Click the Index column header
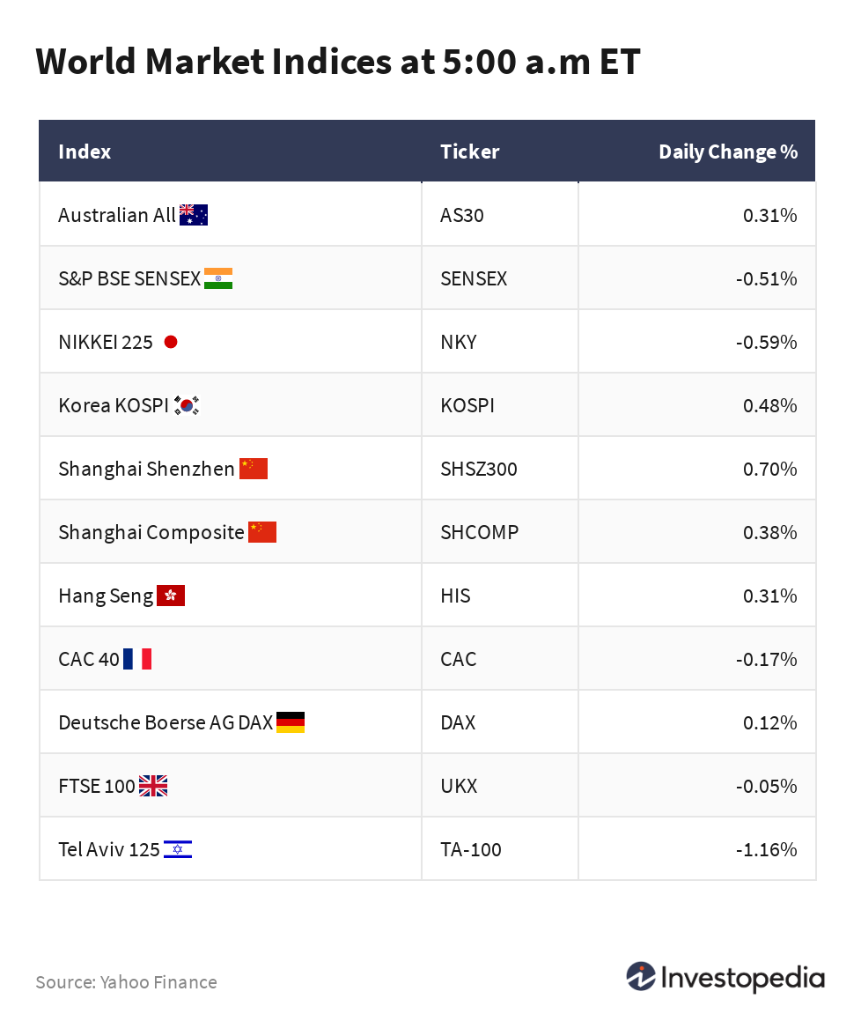Image resolution: width=861 pixels, height=1036 pixels. [85, 152]
